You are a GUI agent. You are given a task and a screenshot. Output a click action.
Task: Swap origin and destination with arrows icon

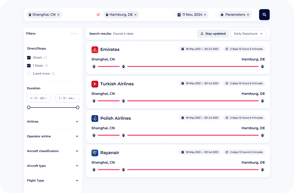point(98,15)
